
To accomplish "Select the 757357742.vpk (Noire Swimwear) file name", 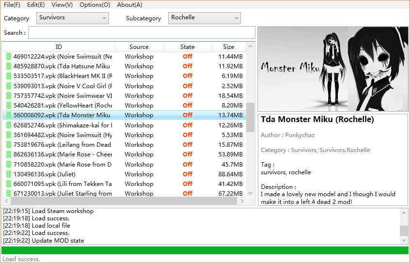I will [x=63, y=96].
